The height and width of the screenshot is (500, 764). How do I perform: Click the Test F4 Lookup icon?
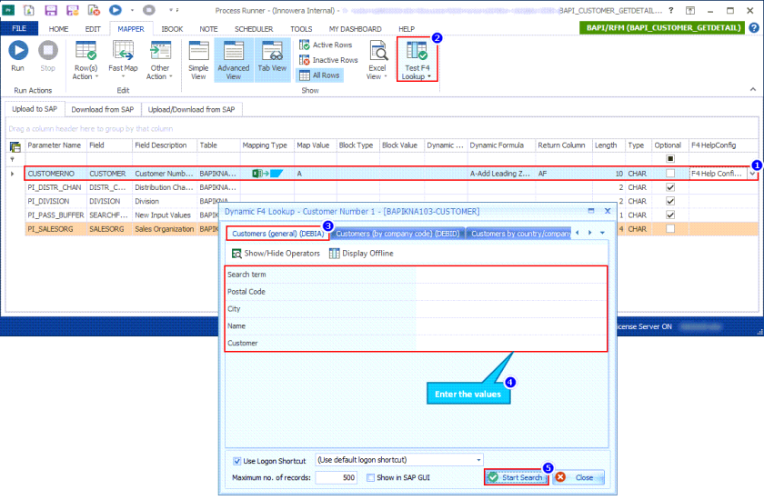(417, 50)
